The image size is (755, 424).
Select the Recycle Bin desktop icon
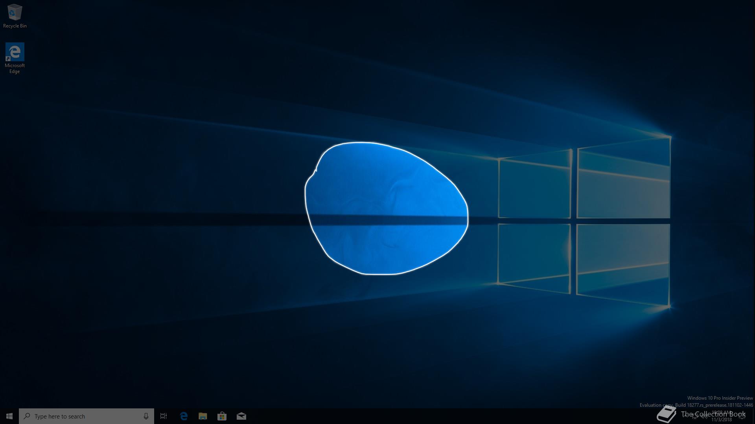[15, 16]
